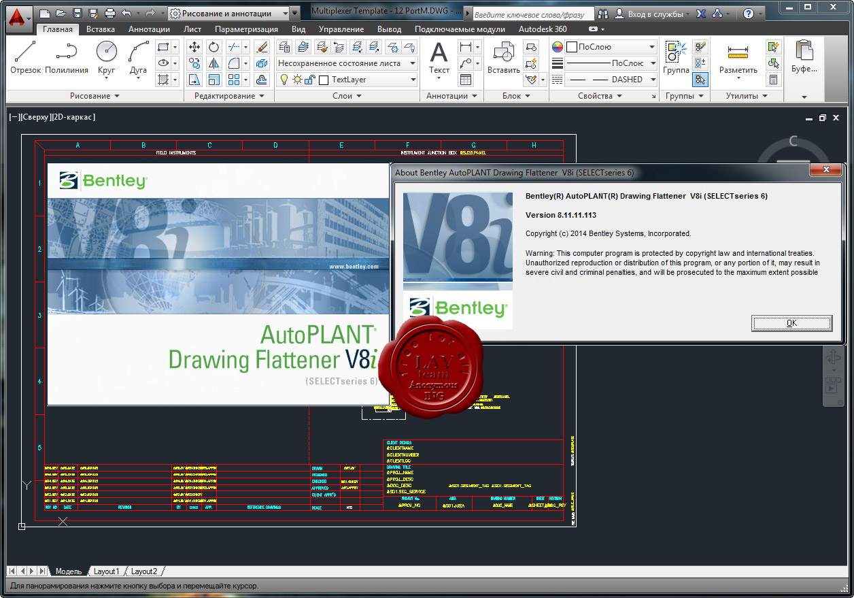This screenshot has width=854, height=598.
Task: Activate the Rotate tool icon
Action: 214,47
